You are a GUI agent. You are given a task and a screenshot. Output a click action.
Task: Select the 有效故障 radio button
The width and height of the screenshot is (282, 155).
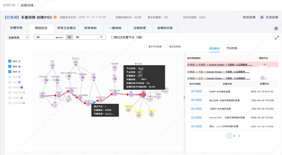pos(239,17)
